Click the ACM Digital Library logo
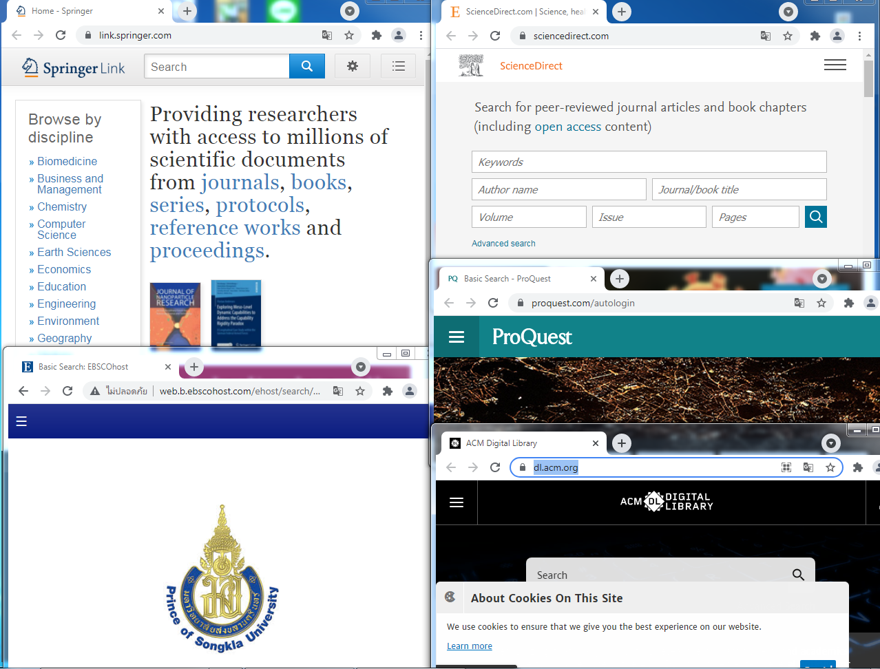Screen dimensions: 880x669 (x=667, y=501)
